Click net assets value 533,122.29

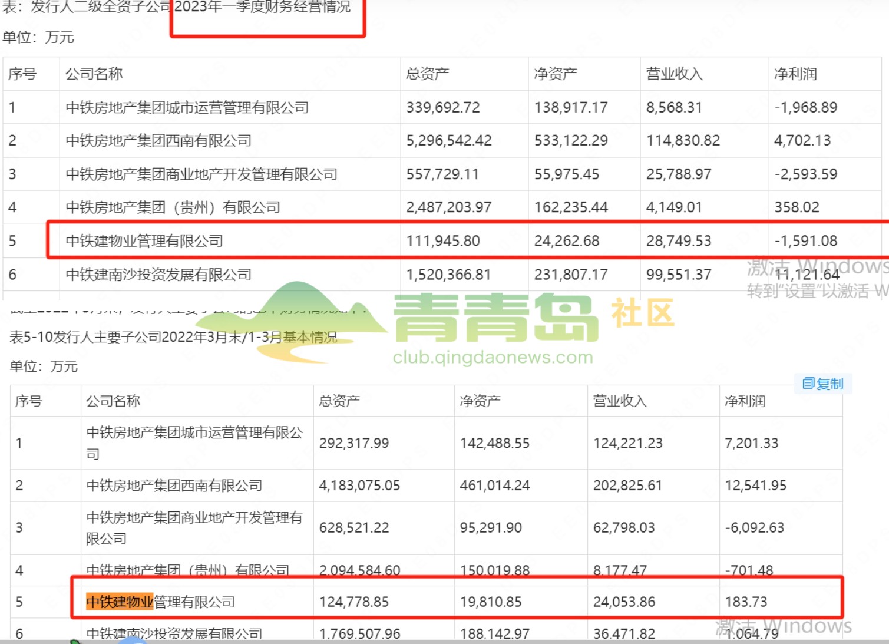pos(571,141)
